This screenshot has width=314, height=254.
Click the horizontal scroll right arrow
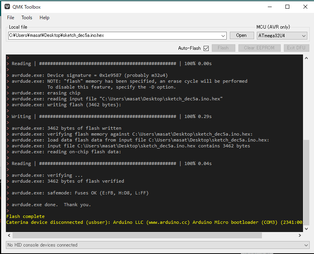[x=300, y=235]
